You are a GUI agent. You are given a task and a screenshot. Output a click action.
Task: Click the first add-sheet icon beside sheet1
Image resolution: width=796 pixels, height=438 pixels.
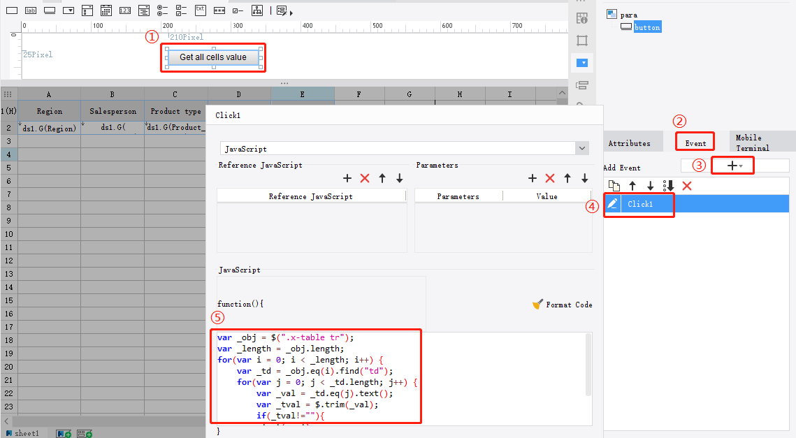(64, 433)
